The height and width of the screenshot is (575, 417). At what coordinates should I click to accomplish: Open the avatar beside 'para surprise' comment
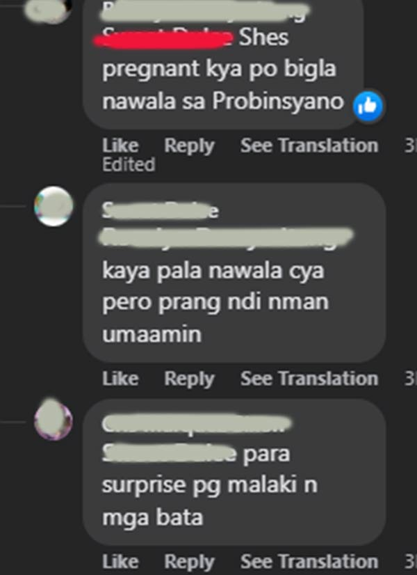click(54, 420)
